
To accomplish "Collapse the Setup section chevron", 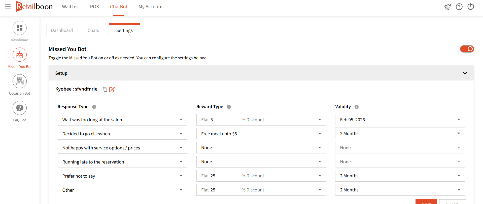I will [x=465, y=73].
